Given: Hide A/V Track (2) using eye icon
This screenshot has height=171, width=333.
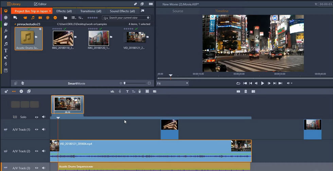Looking at the screenshot, I should (37, 151).
